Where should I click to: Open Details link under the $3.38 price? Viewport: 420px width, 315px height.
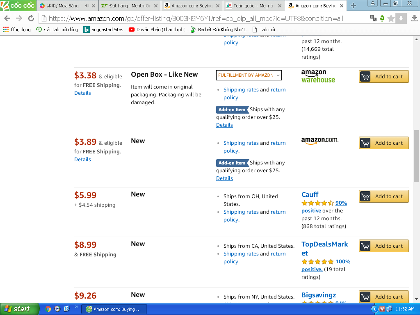(x=82, y=93)
